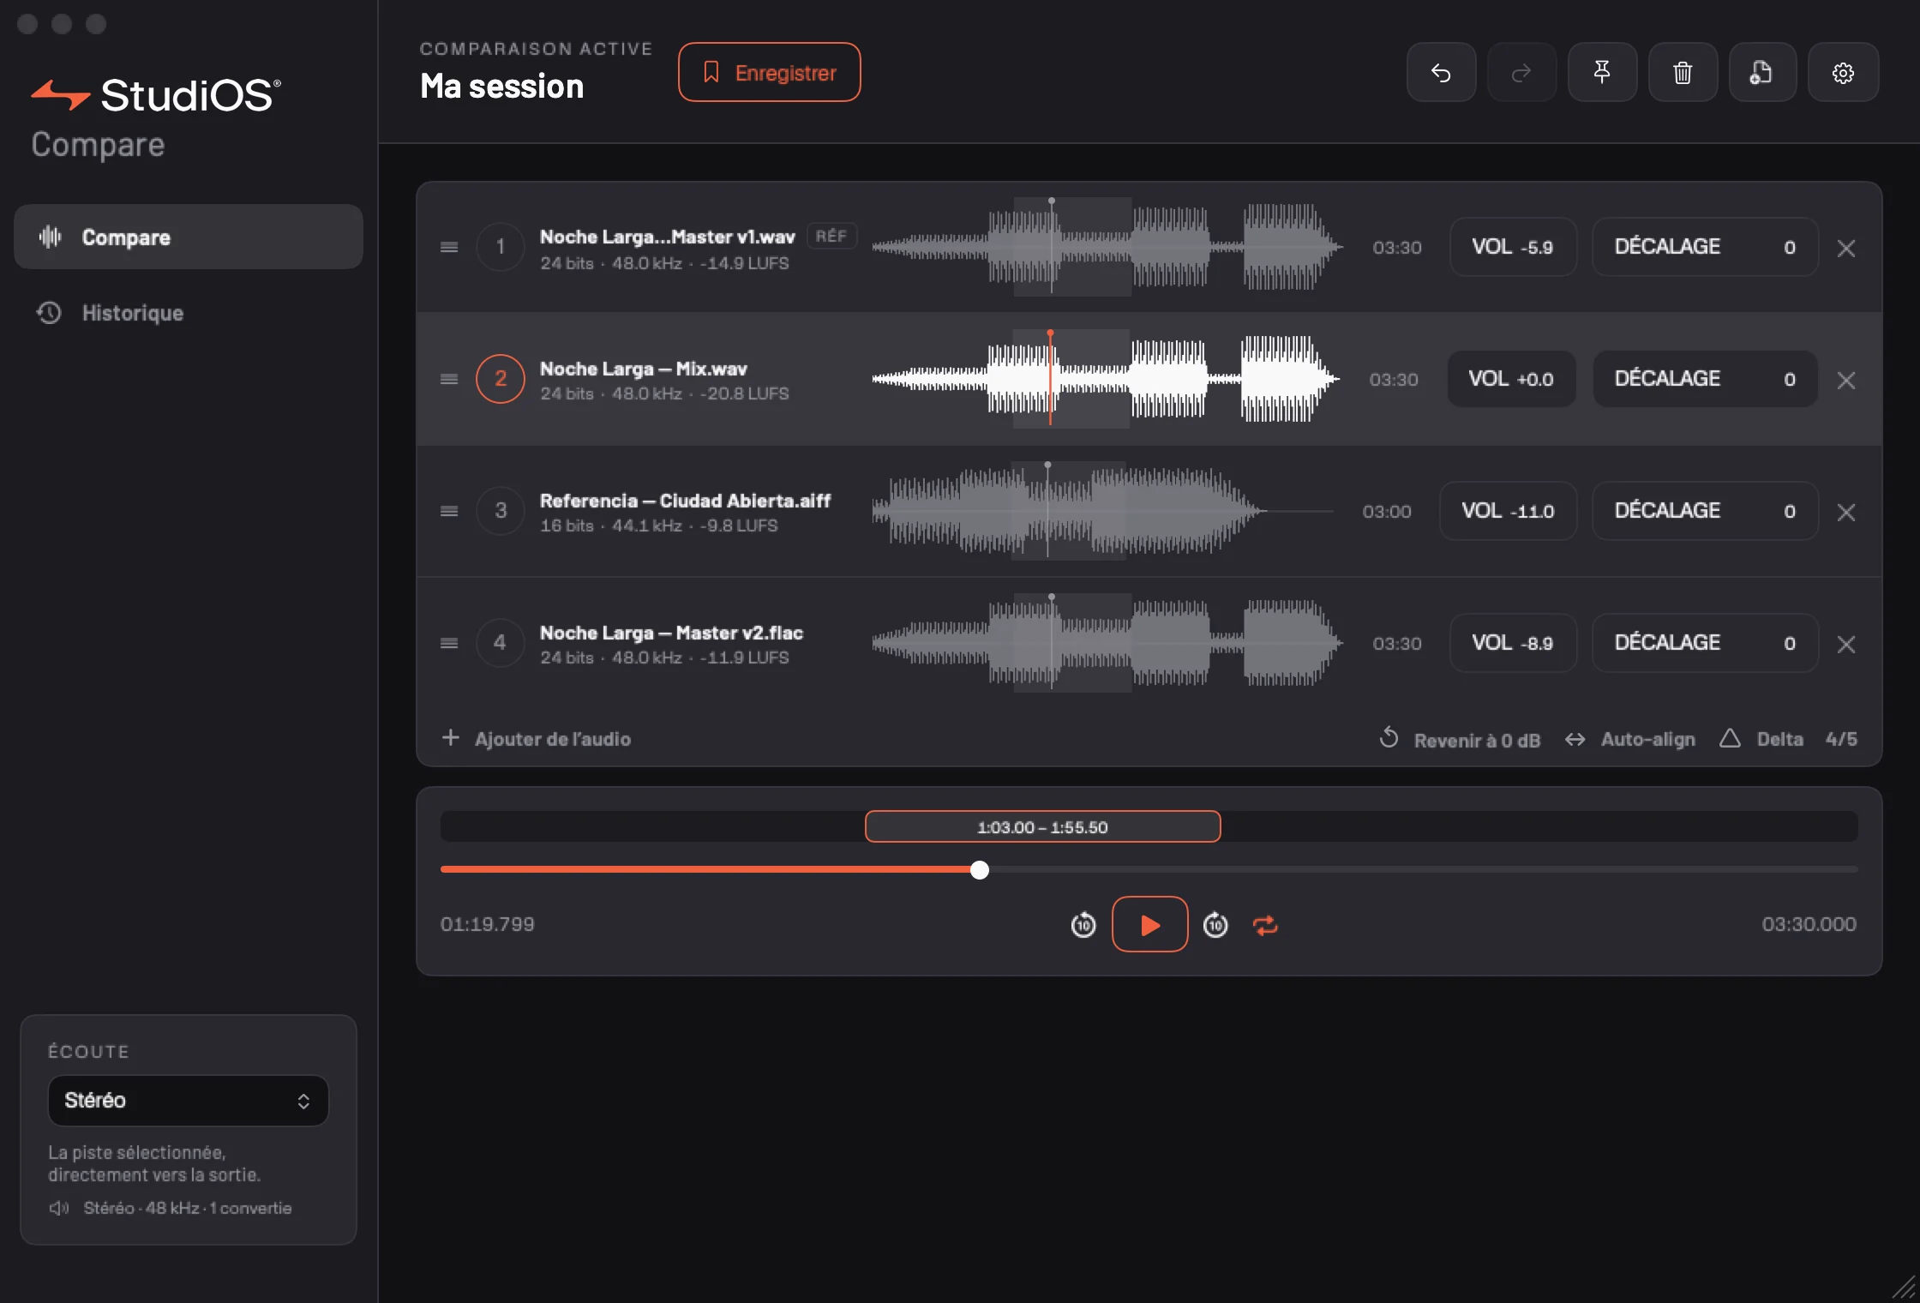Viewport: 1920px width, 1303px height.
Task: Remove the Noche Larga Master v1.wav track
Action: point(1846,248)
